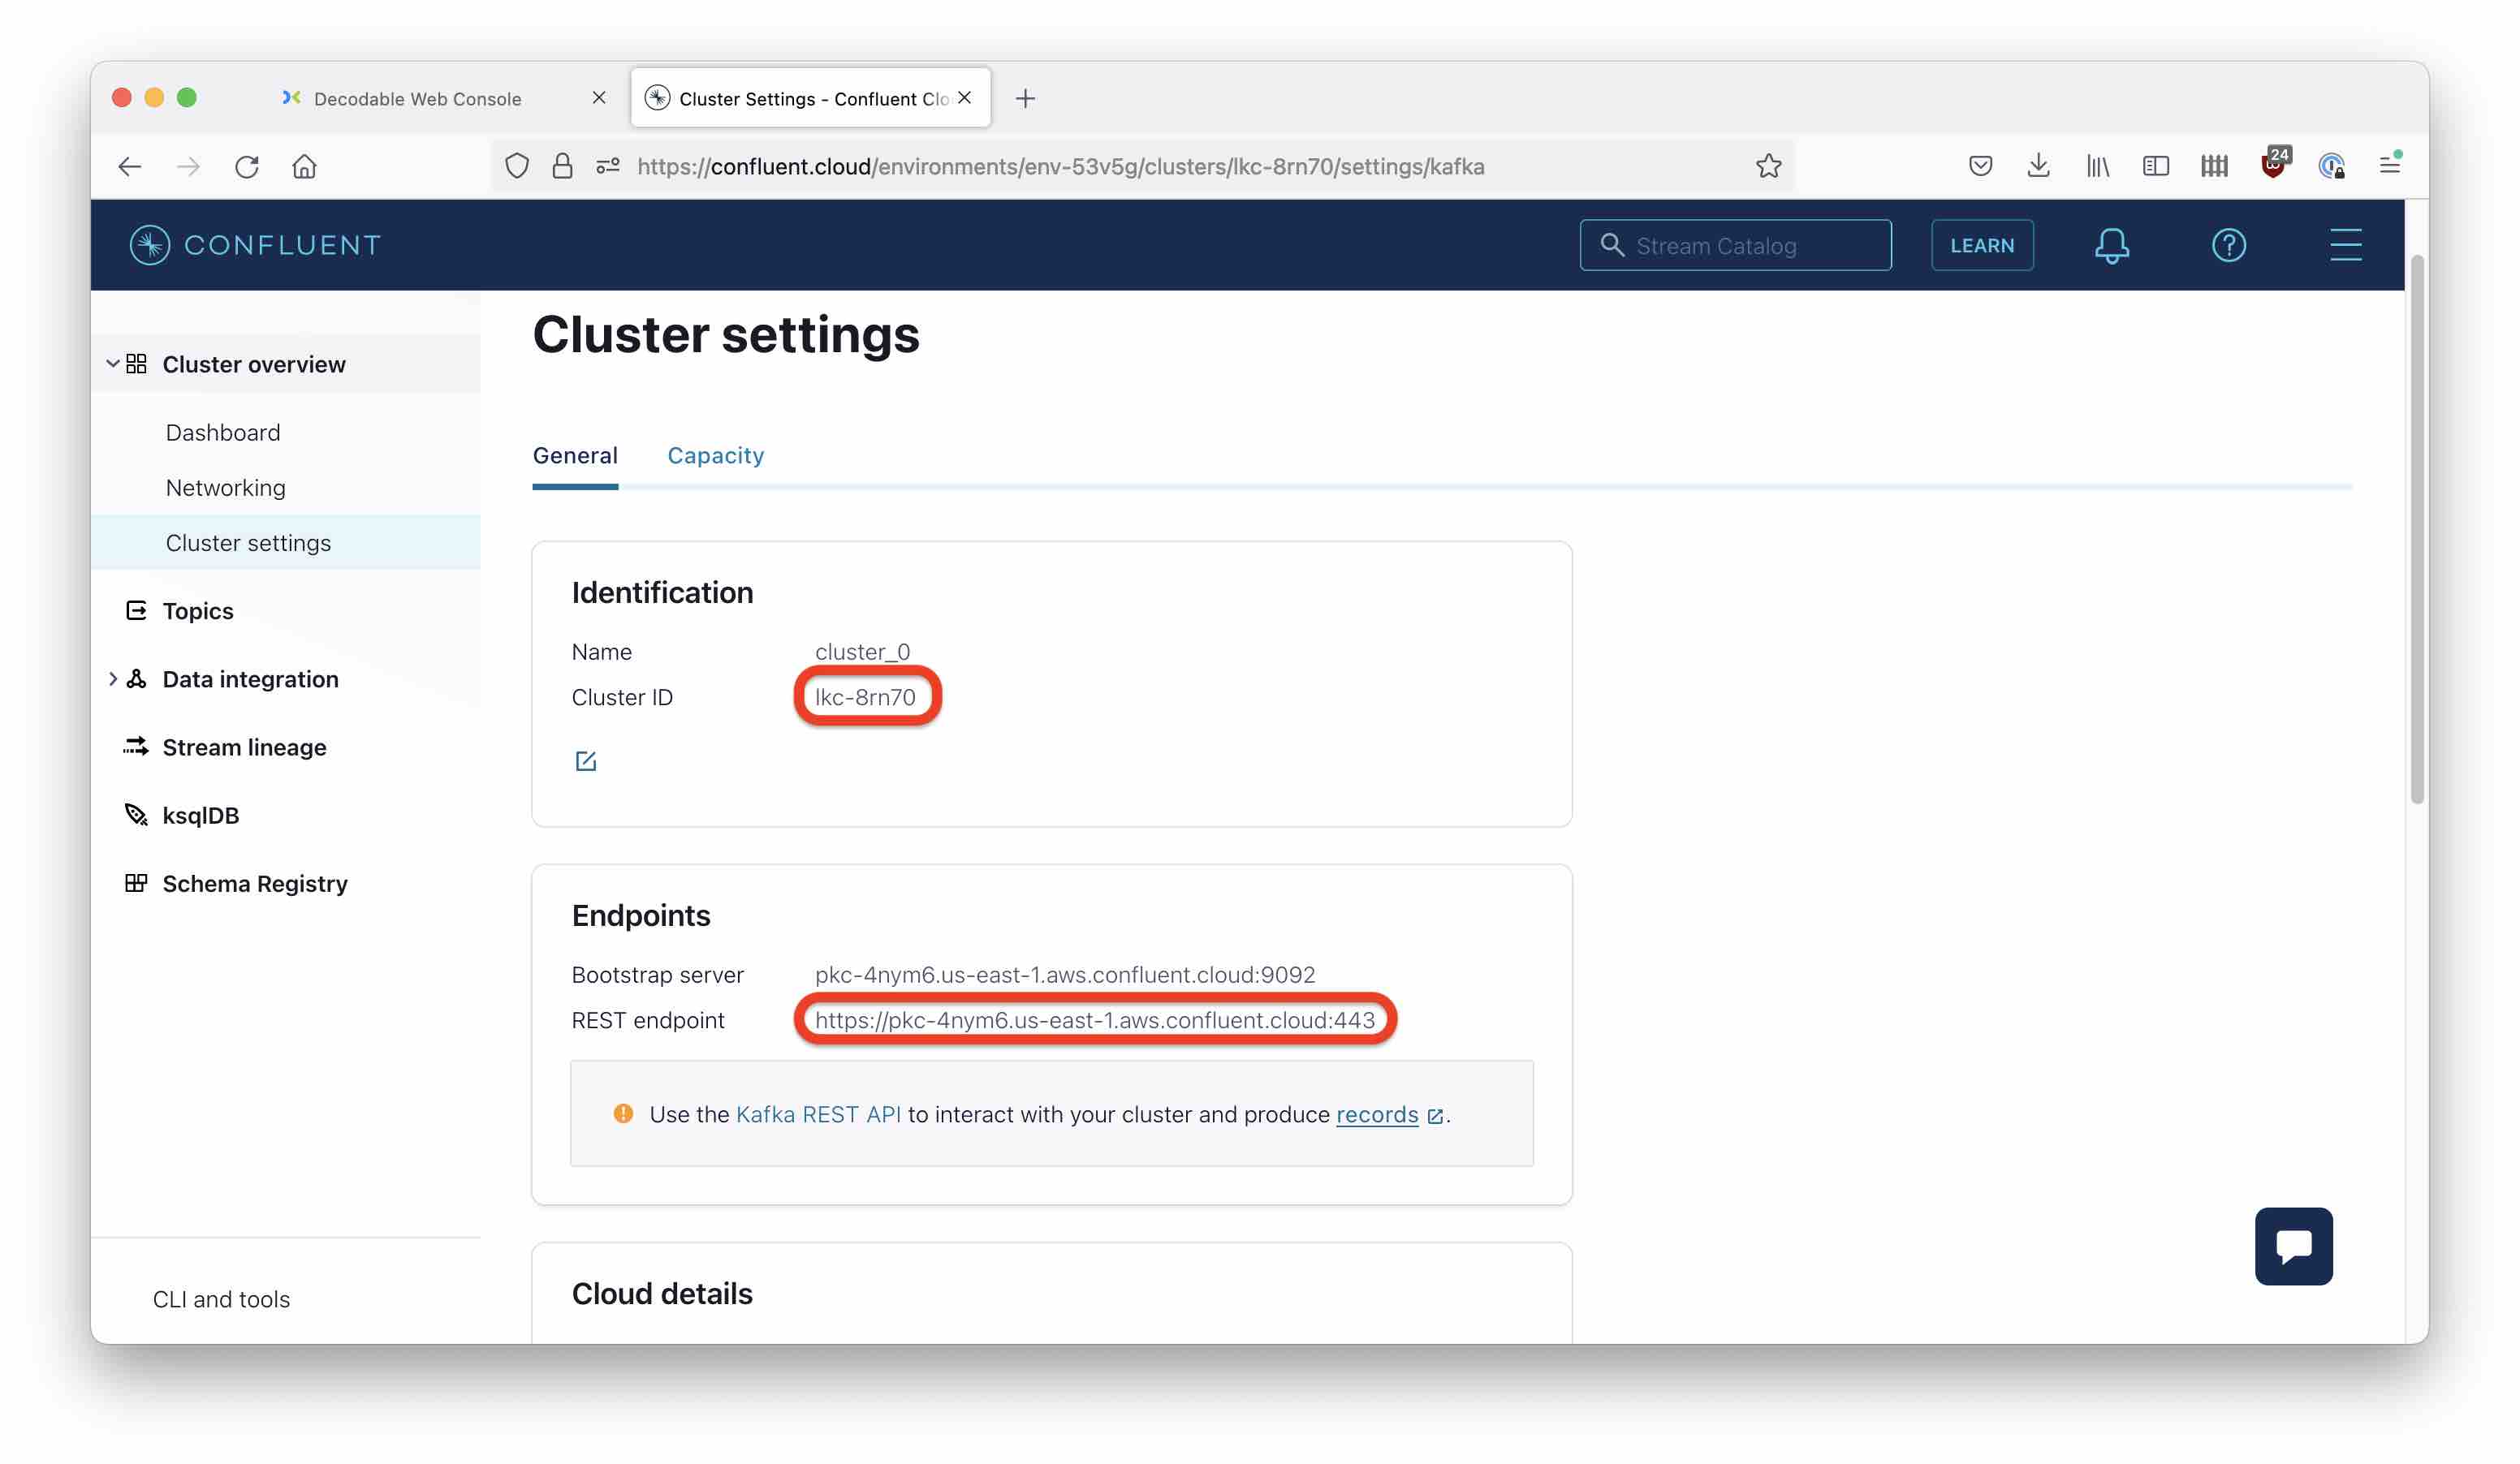Open the help menu
Image resolution: width=2520 pixels, height=1464 pixels.
click(2228, 245)
